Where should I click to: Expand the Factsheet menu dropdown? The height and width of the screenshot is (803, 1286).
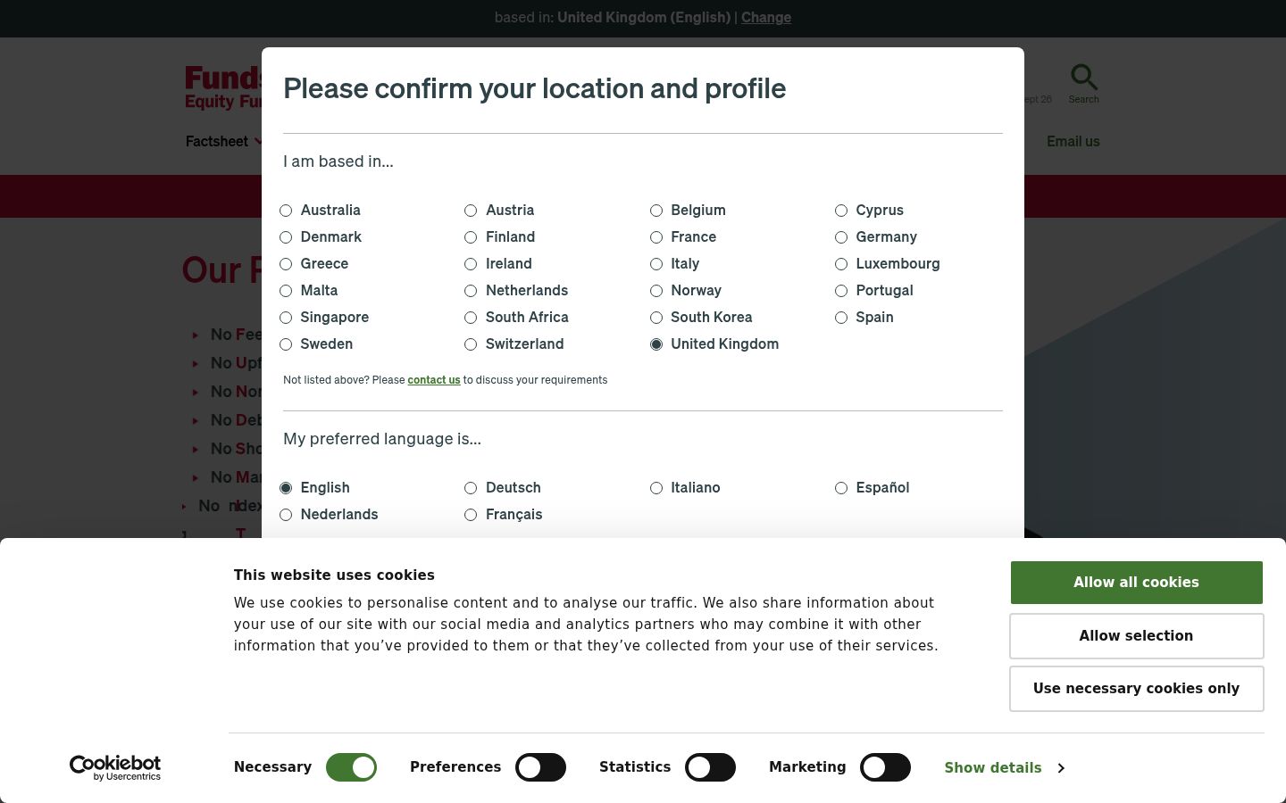[259, 141]
